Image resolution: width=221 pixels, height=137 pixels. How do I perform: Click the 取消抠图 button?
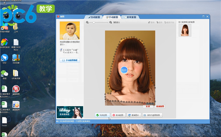(118, 115)
